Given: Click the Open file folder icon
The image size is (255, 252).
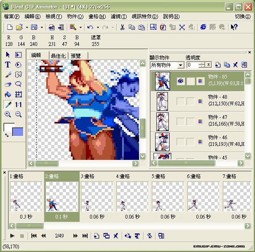Looking at the screenshot, I should pyautogui.click(x=19, y=27).
